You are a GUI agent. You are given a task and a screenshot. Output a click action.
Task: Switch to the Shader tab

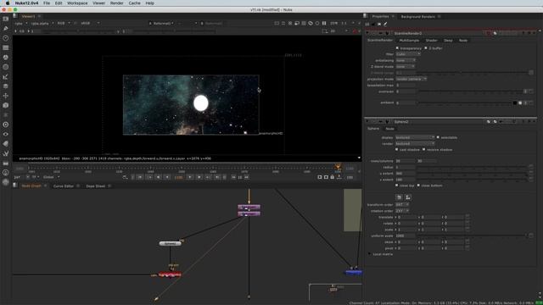(432, 41)
